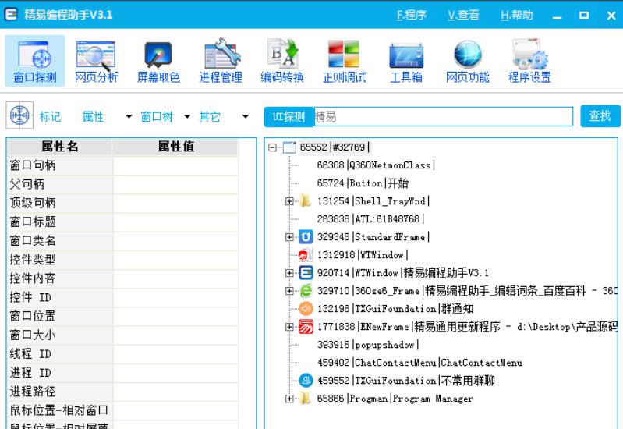This screenshot has width=623, height=429.
Task: Click the 属性 toolbar label
Action: point(93,116)
